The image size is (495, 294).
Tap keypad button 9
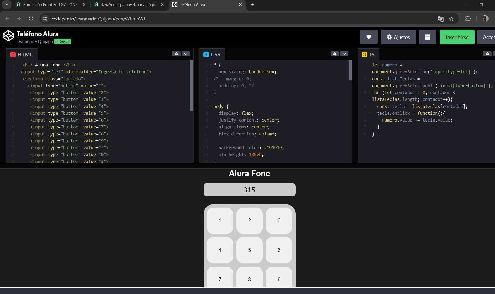[279, 277]
